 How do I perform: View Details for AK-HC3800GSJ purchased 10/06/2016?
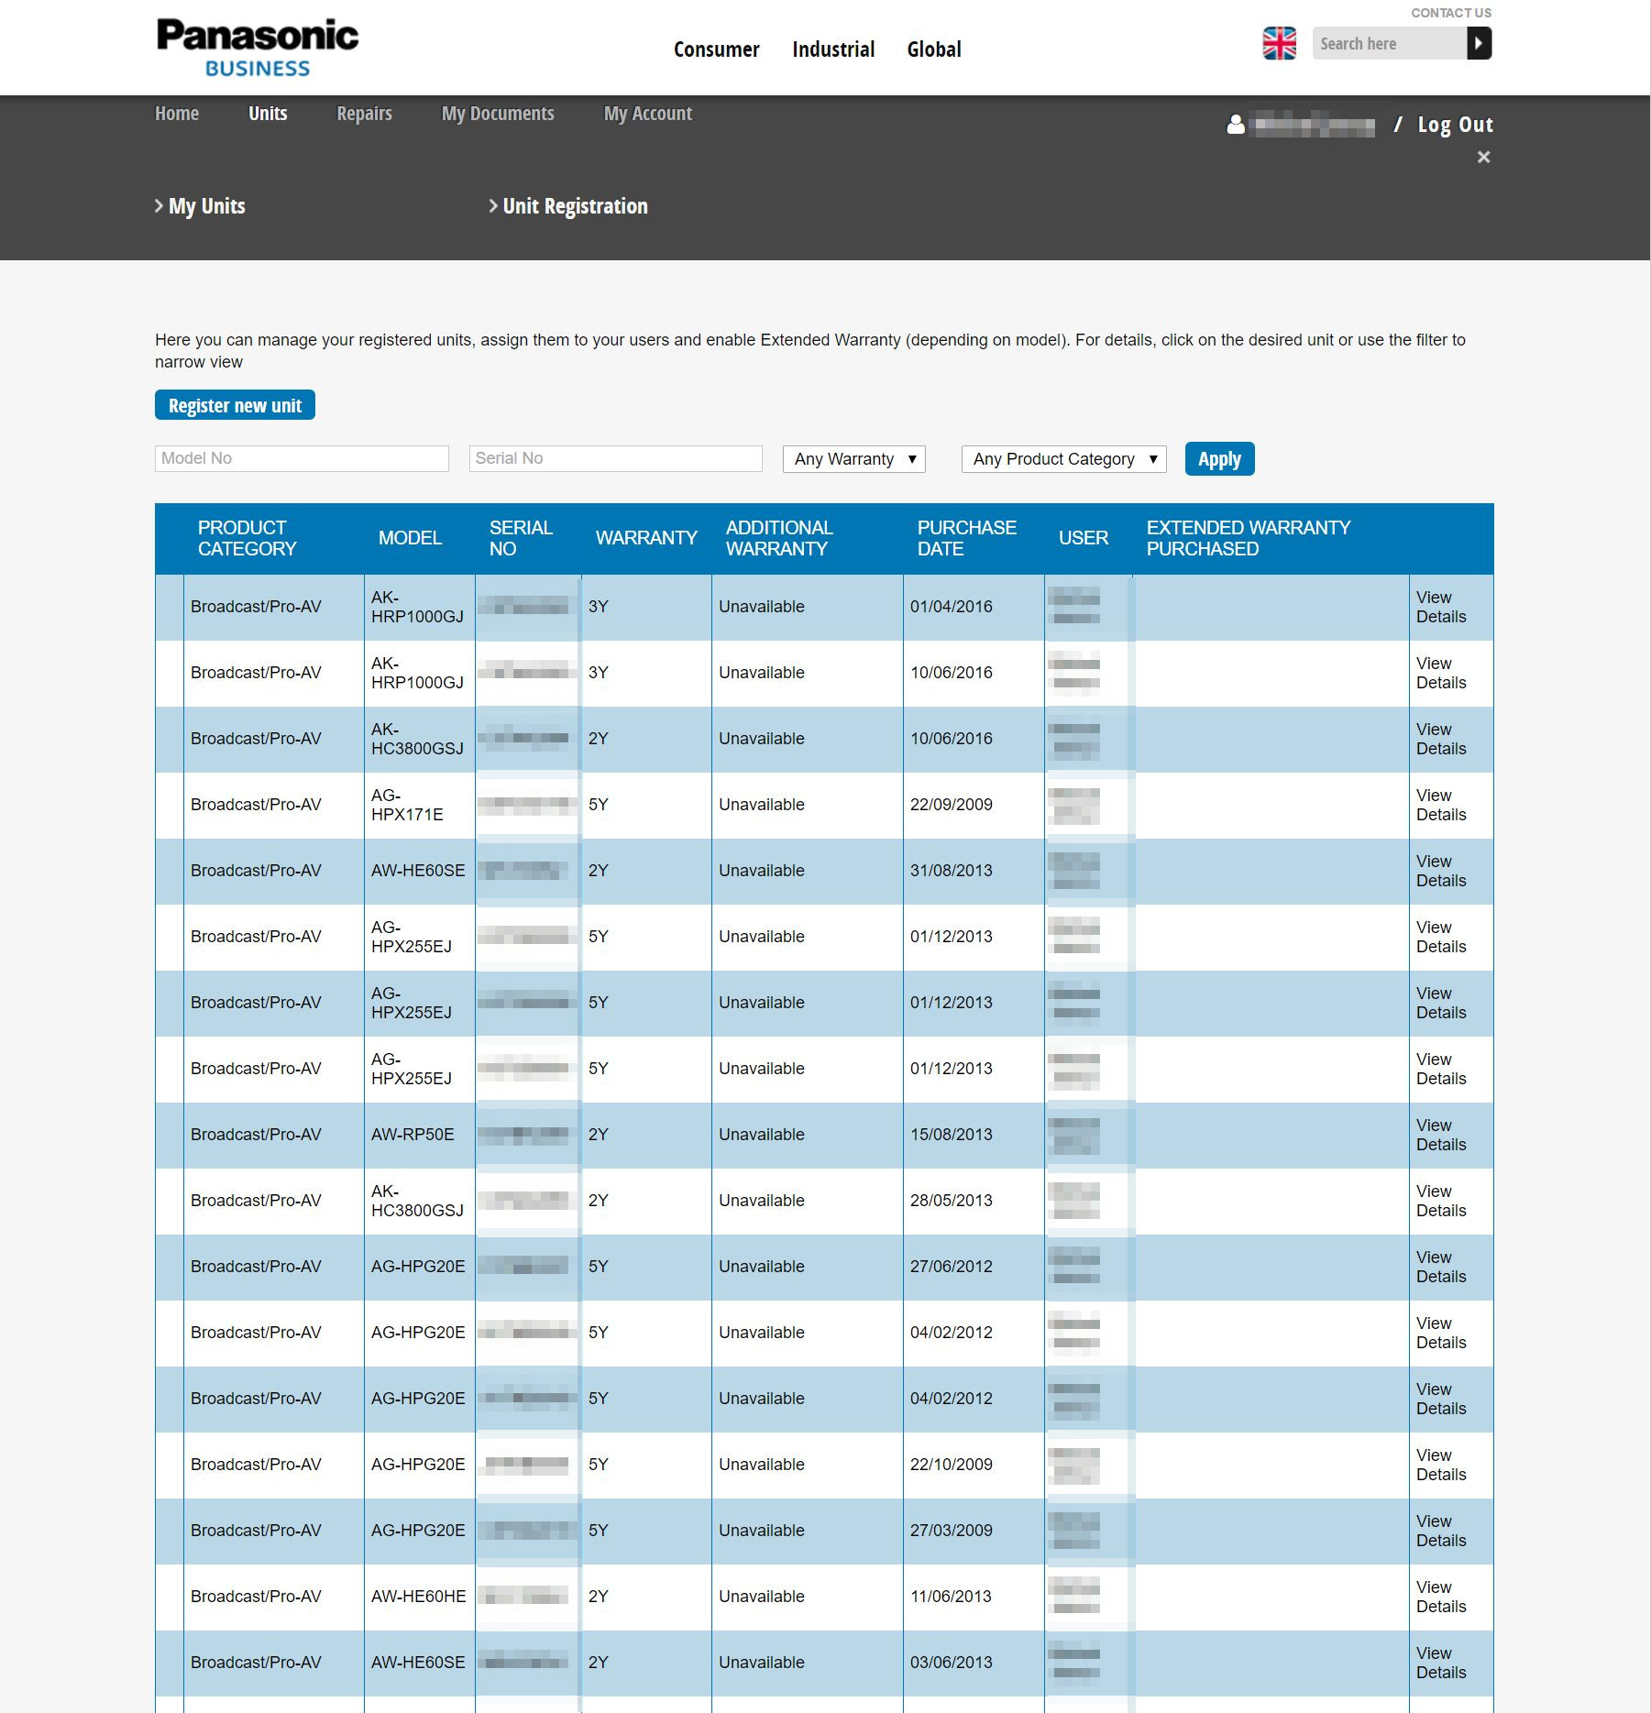[x=1441, y=739]
